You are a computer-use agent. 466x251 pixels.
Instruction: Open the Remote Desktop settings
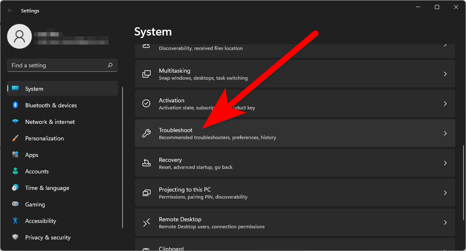click(290, 223)
